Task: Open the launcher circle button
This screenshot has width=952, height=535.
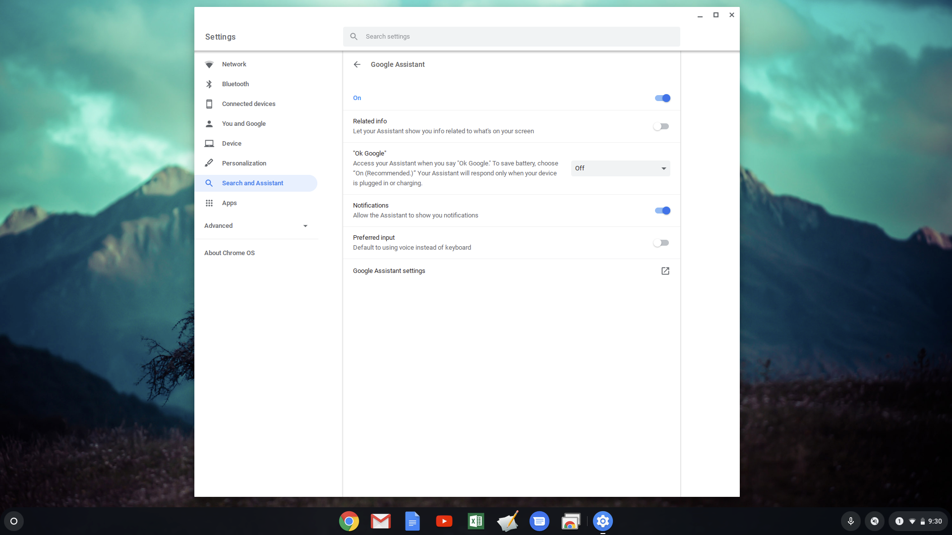Action: tap(14, 521)
